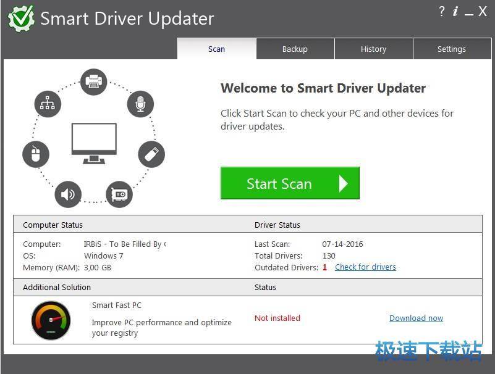Switch to the Backup tab
This screenshot has height=374, width=495.
click(x=295, y=49)
